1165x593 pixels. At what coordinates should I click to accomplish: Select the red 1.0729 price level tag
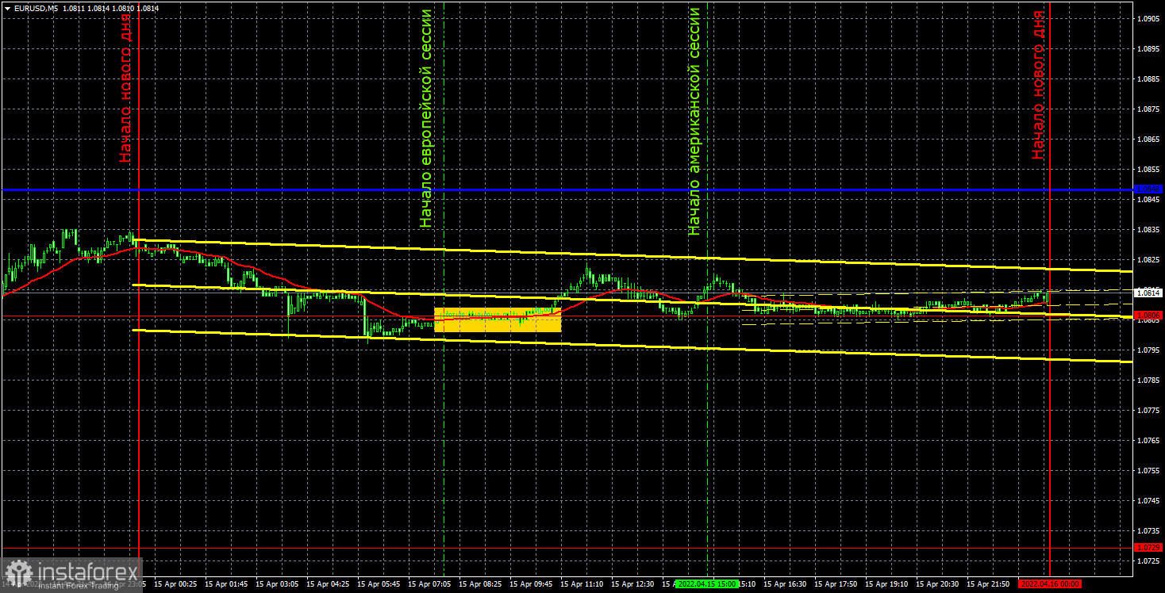1148,548
